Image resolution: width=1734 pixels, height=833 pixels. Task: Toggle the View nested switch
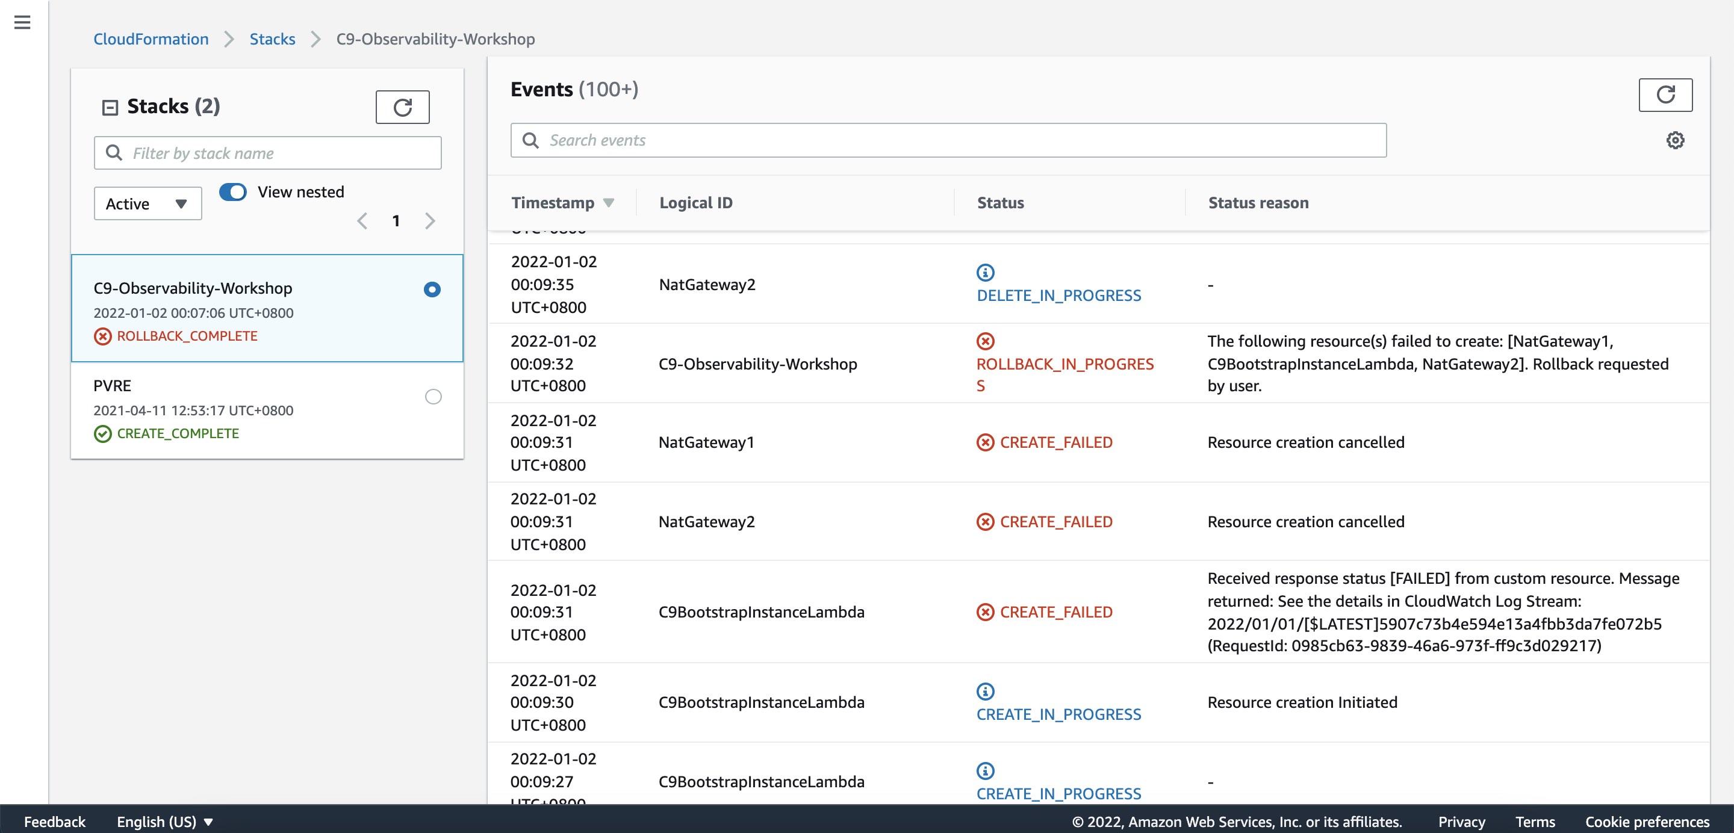[233, 192]
